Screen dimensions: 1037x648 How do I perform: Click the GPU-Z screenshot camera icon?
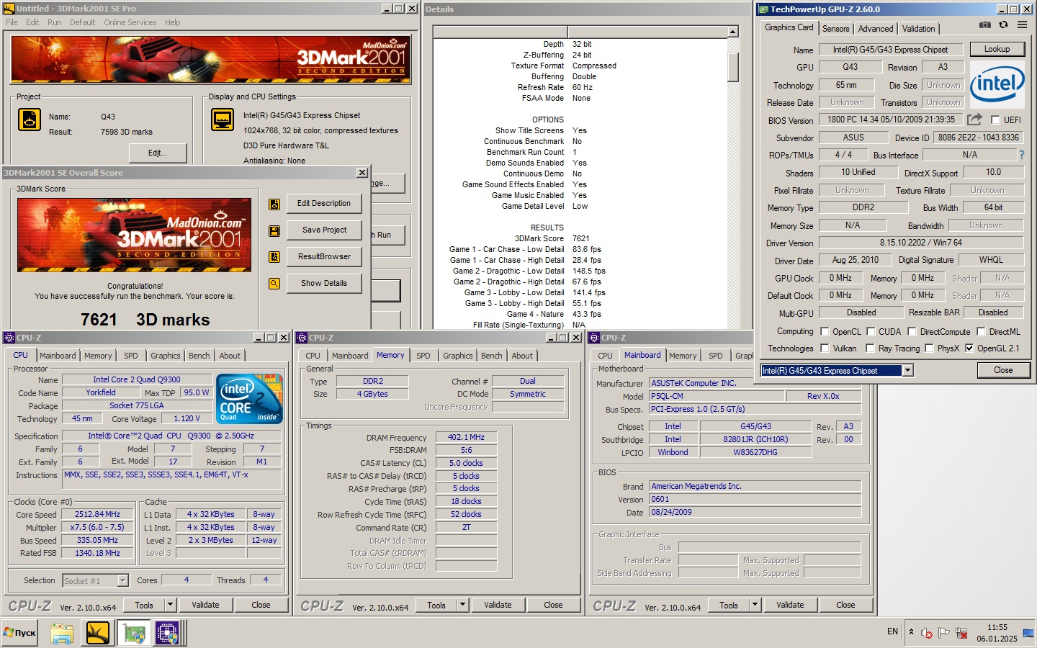tap(984, 24)
